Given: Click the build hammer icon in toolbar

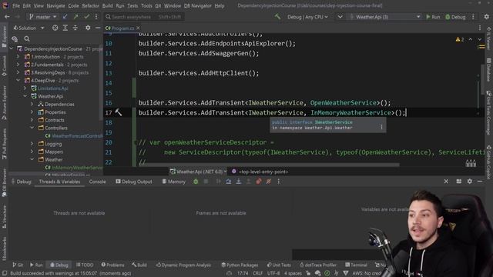Looking at the screenshot, I should (x=277, y=16).
